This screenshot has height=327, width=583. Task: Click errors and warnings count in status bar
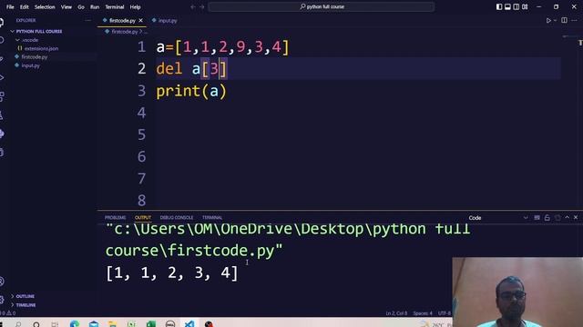[x=8, y=313]
